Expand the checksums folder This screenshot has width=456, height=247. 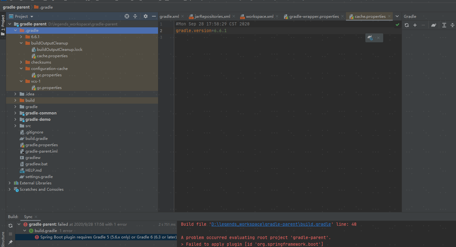click(x=21, y=62)
